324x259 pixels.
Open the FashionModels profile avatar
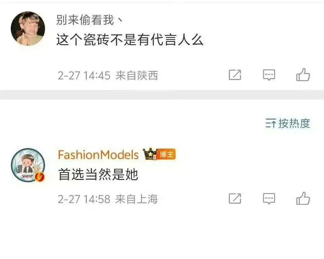[28, 165]
